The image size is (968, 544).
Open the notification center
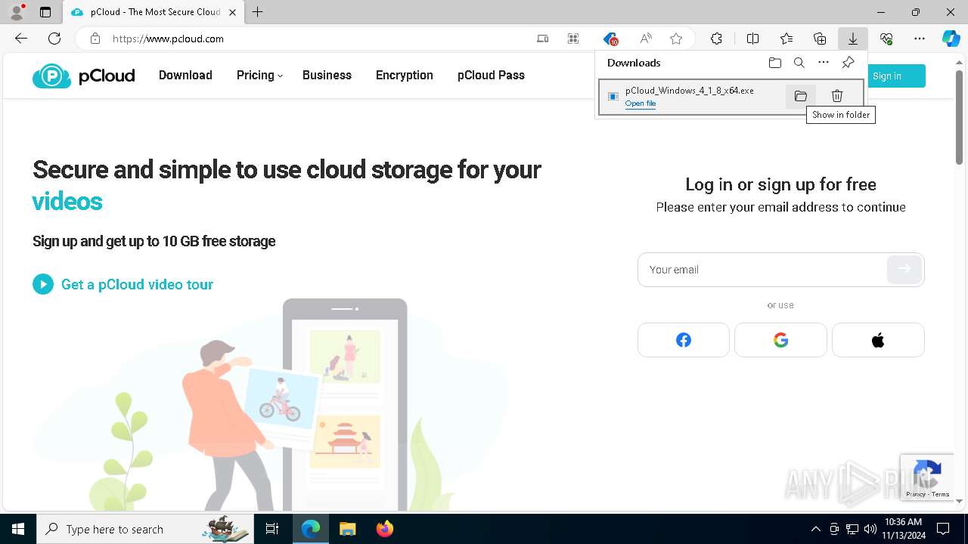pyautogui.click(x=943, y=529)
